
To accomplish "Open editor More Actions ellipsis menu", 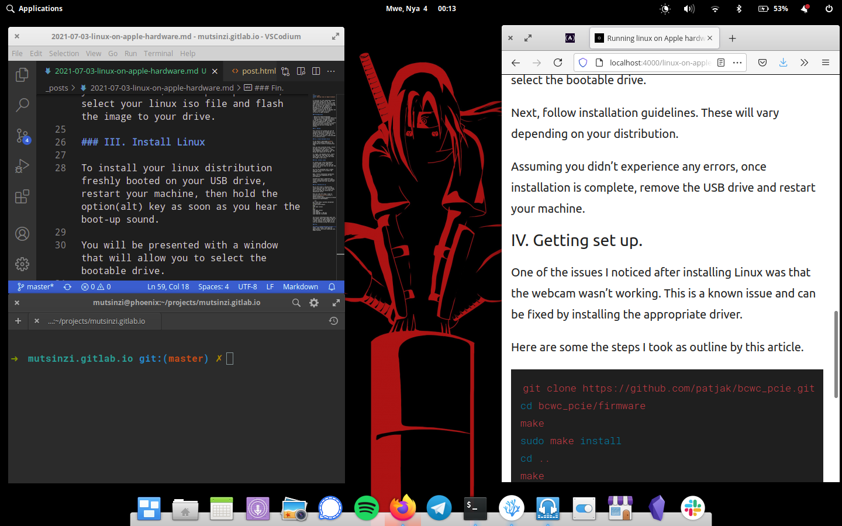I will pyautogui.click(x=332, y=71).
